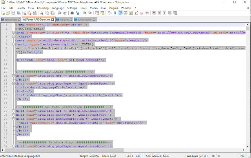Save the current file with the Save icon
The image size is (251, 158).
[x=13, y=13]
